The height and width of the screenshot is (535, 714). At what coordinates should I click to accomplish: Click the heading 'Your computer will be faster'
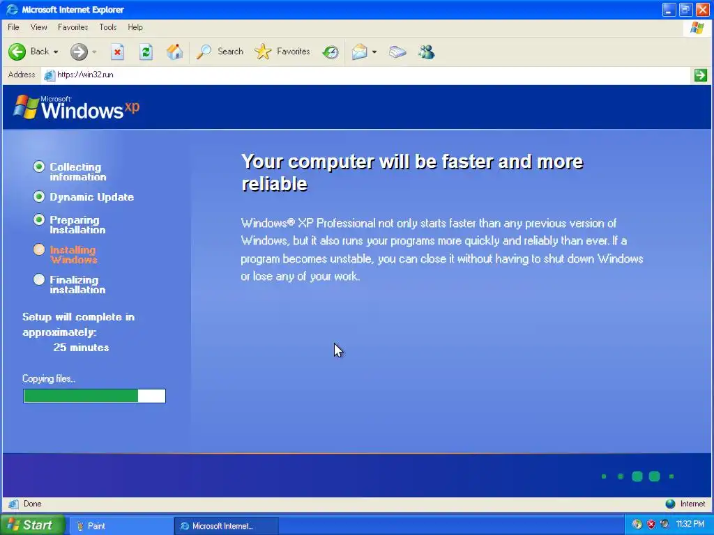pos(411,173)
